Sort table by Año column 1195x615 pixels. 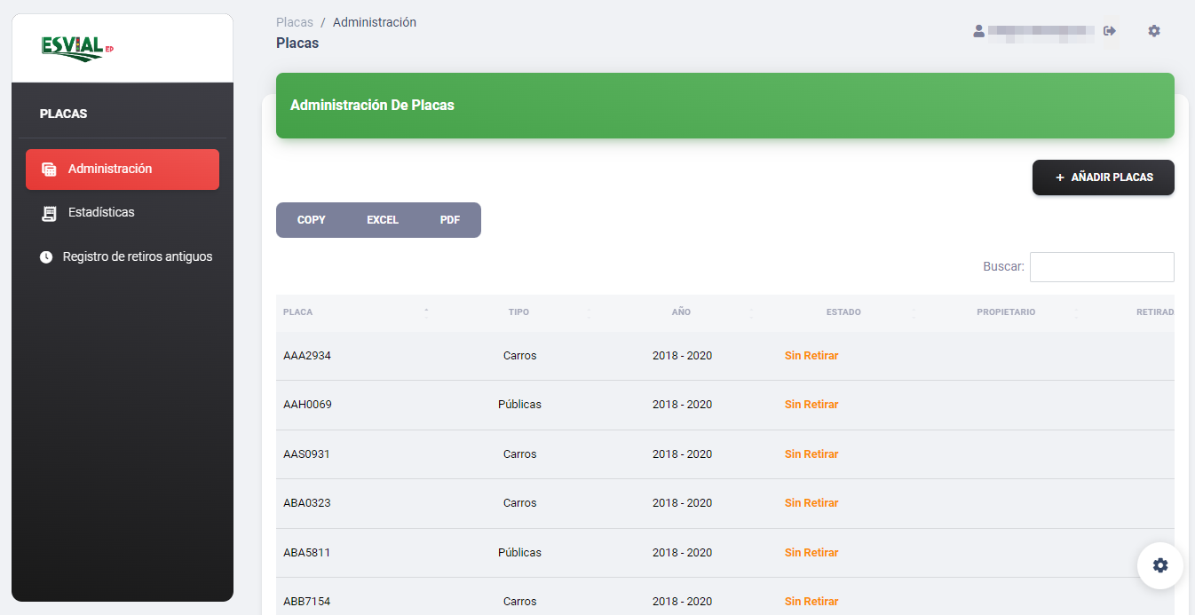pos(681,312)
